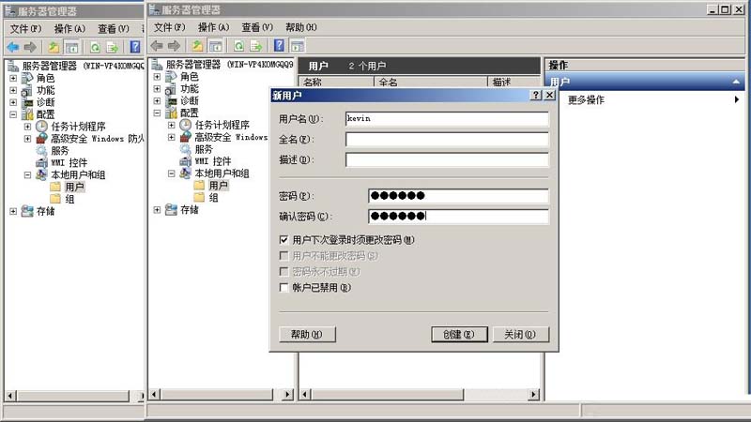Viewport: 751px width, 422px height.
Task: Click left scroll arrow of left window tree
Action: coord(10,396)
